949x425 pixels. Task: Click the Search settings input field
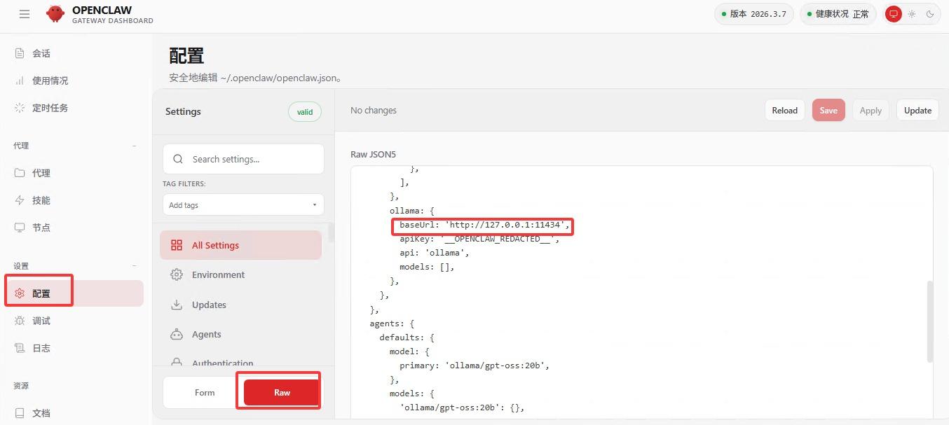(x=252, y=159)
